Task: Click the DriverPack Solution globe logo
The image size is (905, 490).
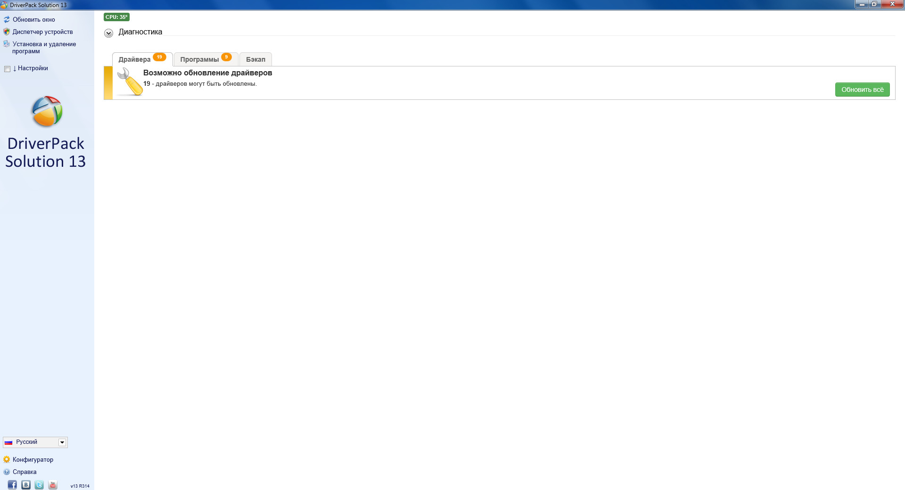Action: point(47,112)
